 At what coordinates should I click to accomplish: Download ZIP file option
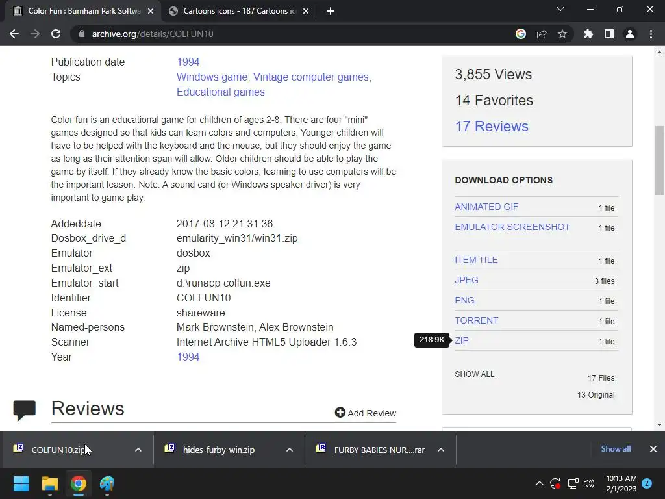point(462,340)
